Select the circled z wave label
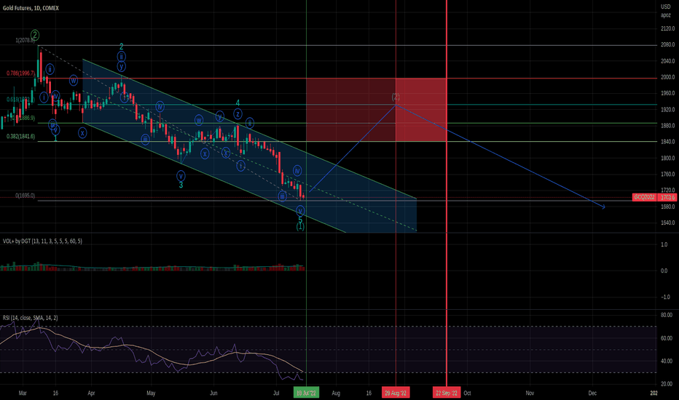 [x=238, y=114]
